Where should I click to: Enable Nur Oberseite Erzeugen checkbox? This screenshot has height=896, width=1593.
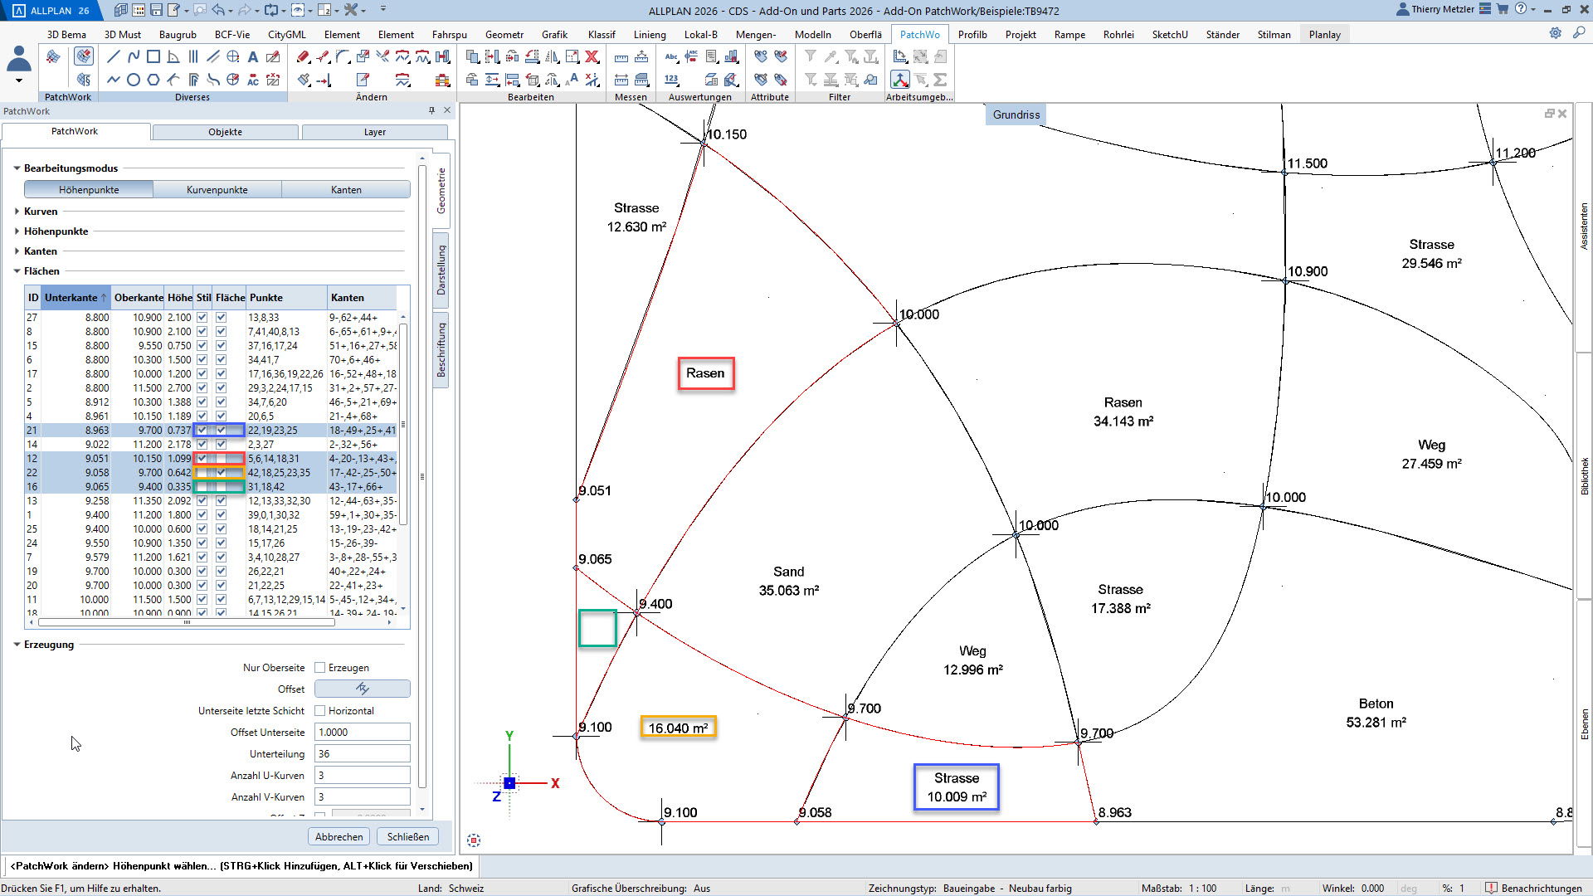coord(320,668)
